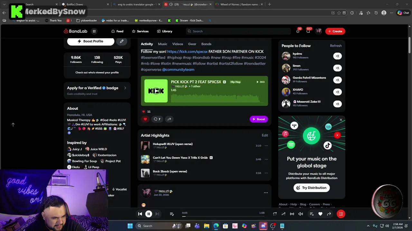Follow limen with the +2 button

click(x=337, y=68)
